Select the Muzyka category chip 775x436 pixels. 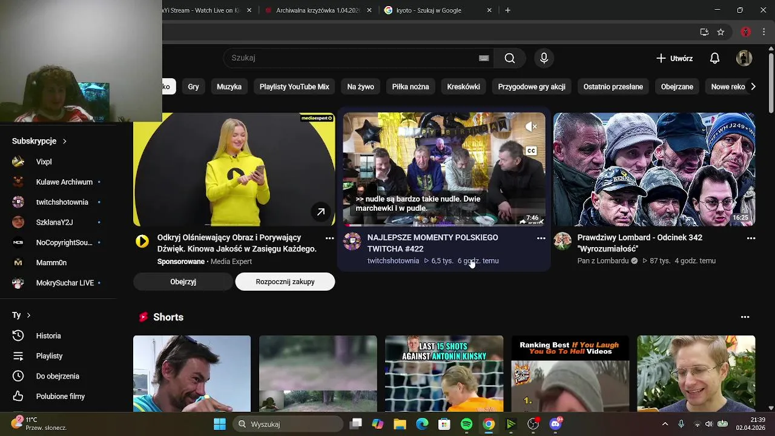click(x=229, y=87)
